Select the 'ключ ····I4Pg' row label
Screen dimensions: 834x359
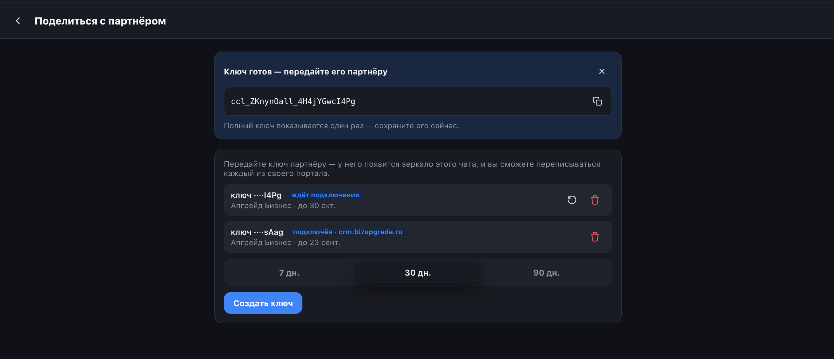(256, 195)
